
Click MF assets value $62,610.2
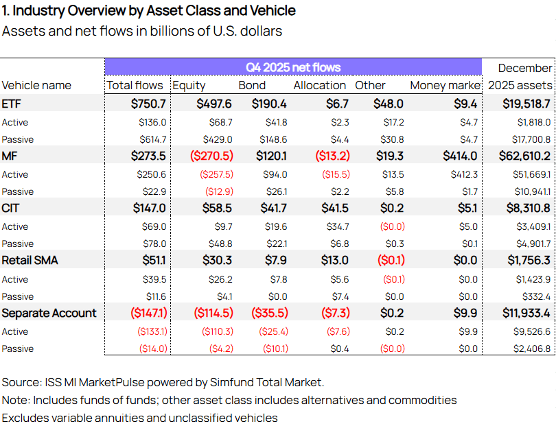tap(524, 156)
